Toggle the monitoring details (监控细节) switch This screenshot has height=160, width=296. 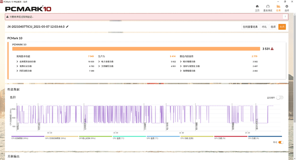(280, 97)
